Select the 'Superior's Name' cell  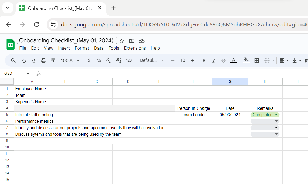click(x=32, y=102)
